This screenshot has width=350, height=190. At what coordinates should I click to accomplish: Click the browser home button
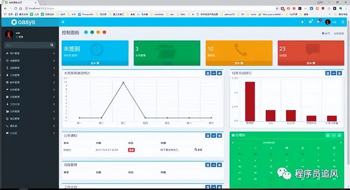pos(21,8)
